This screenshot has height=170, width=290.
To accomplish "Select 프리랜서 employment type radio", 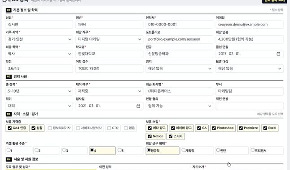I will pos(253,150).
